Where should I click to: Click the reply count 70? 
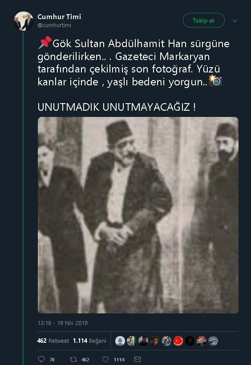click(x=52, y=360)
